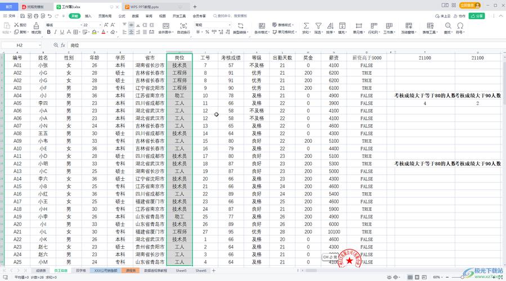Toggle center horizontal alignment
506x281 pixels.
(x=131, y=32)
